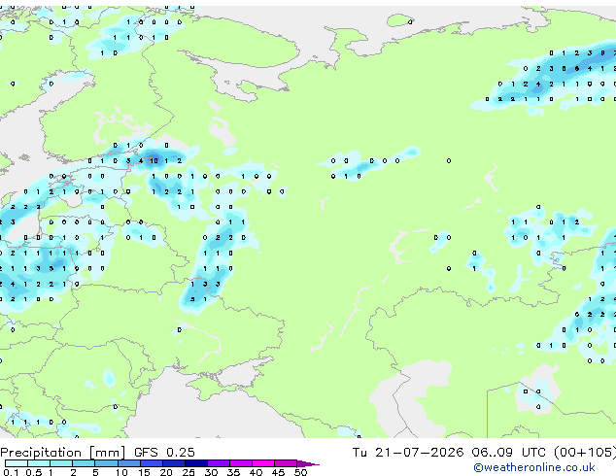The height and width of the screenshot is (476, 616).
Task: Choose the 30–35 mm purple legend cell
Action: (x=218, y=463)
